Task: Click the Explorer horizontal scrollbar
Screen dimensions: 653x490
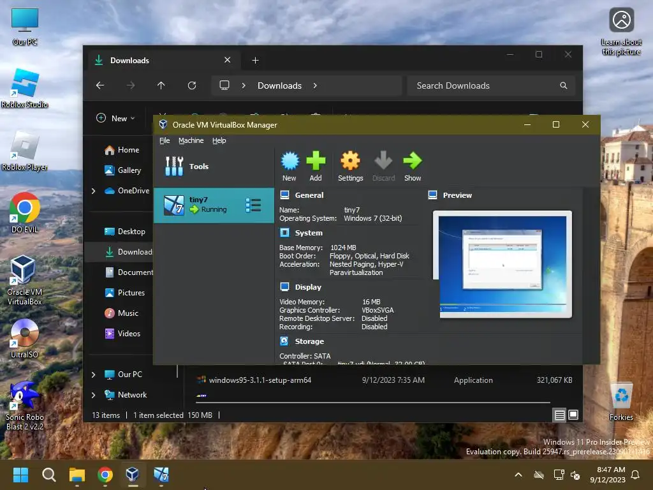Action: coord(373,403)
